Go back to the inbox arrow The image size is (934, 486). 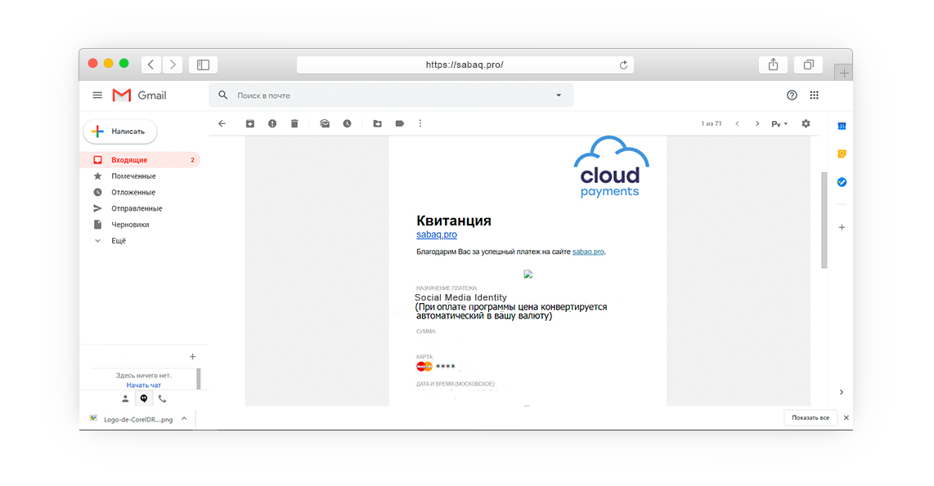[222, 123]
